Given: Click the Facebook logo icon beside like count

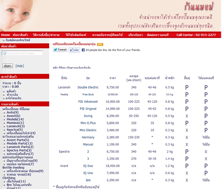Looking at the screenshot, I should pyautogui.click(x=83, y=50).
